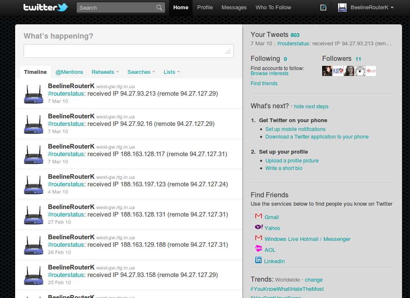Click the Windows Live Hotmail envelope icon

tap(259, 238)
